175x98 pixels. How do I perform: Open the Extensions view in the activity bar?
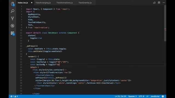click(13, 33)
